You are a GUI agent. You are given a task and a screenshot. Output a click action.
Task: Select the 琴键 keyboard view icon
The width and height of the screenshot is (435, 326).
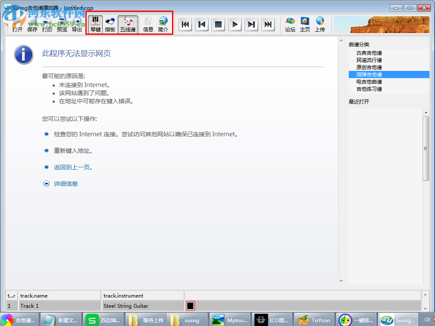[95, 24]
